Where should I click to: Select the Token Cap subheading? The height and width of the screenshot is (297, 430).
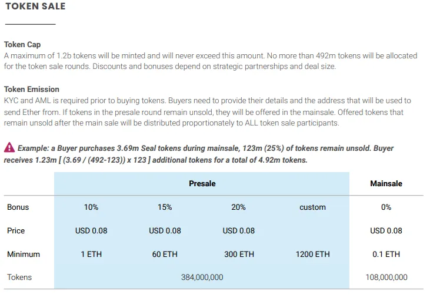22,45
